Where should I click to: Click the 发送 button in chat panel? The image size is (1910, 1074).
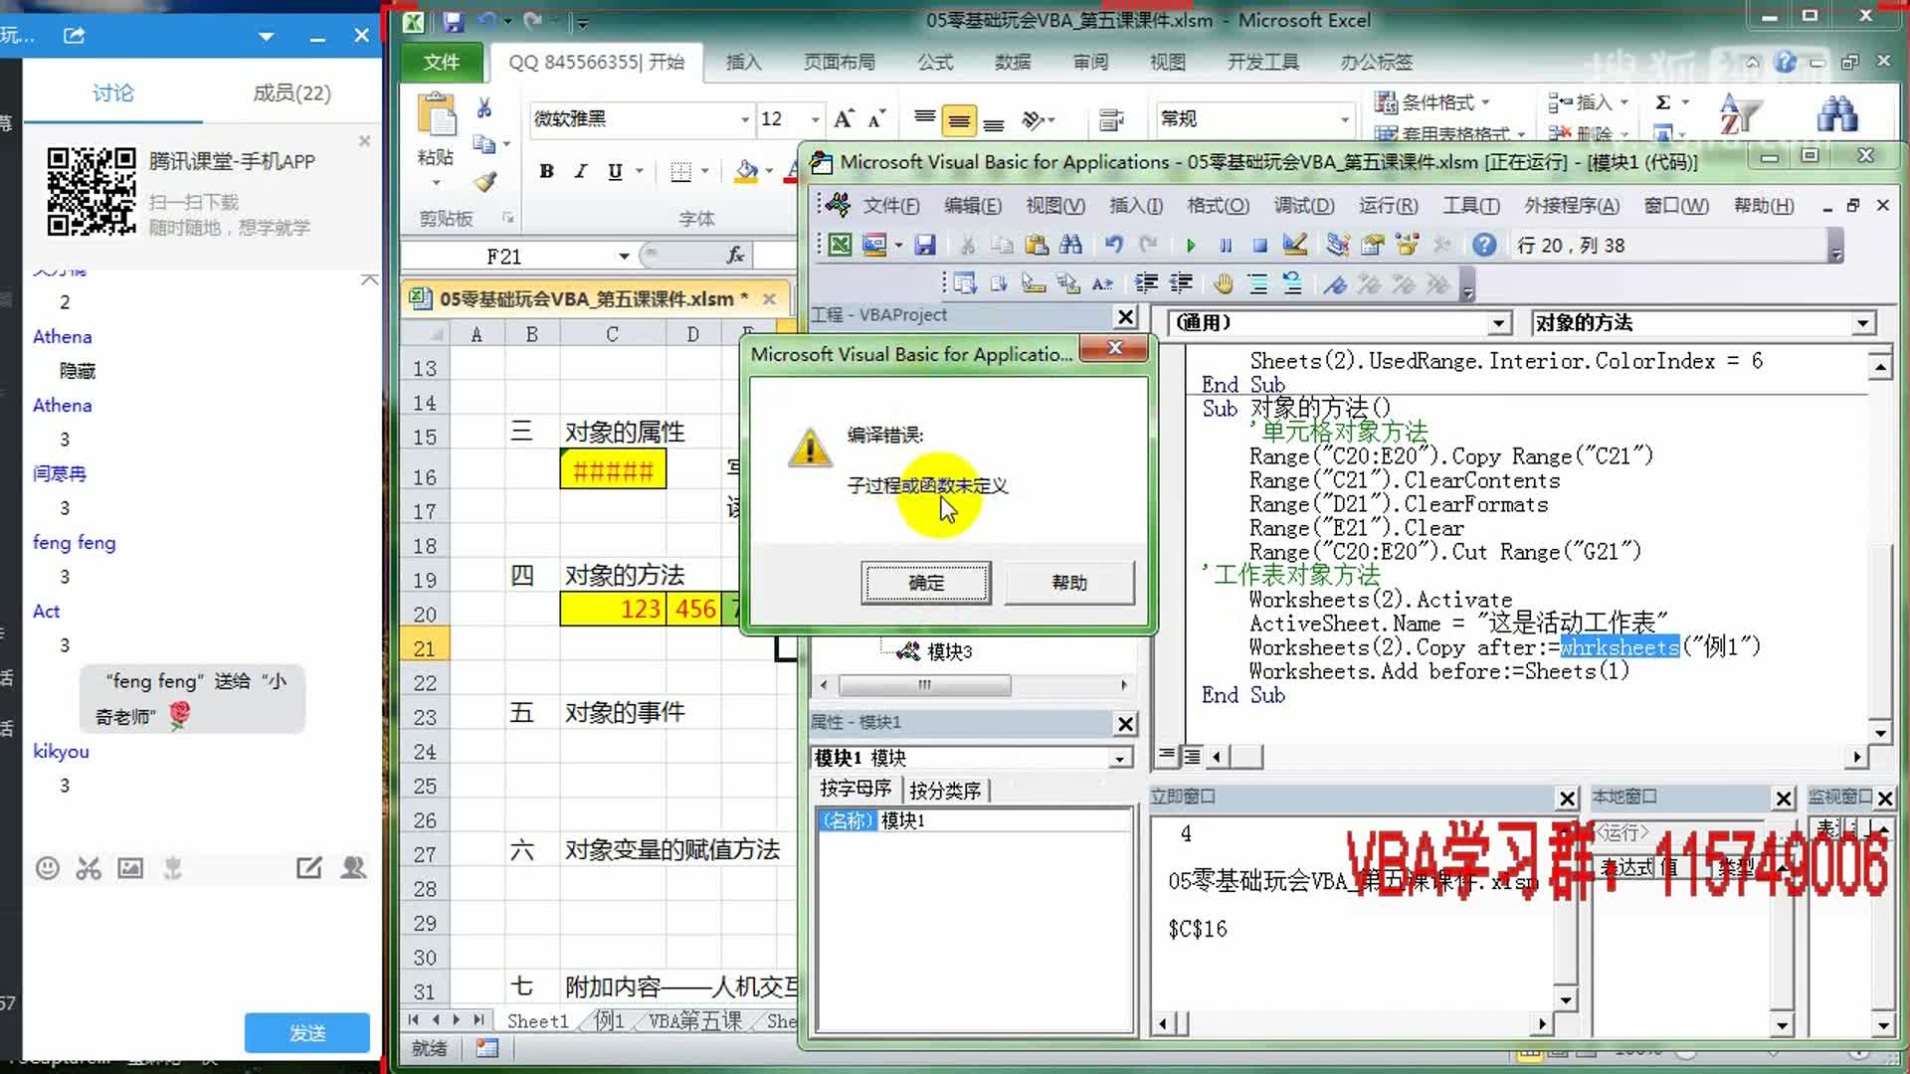[306, 1032]
